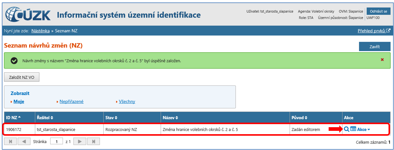
Task: Show Všechny change proposals
Action: point(127,102)
